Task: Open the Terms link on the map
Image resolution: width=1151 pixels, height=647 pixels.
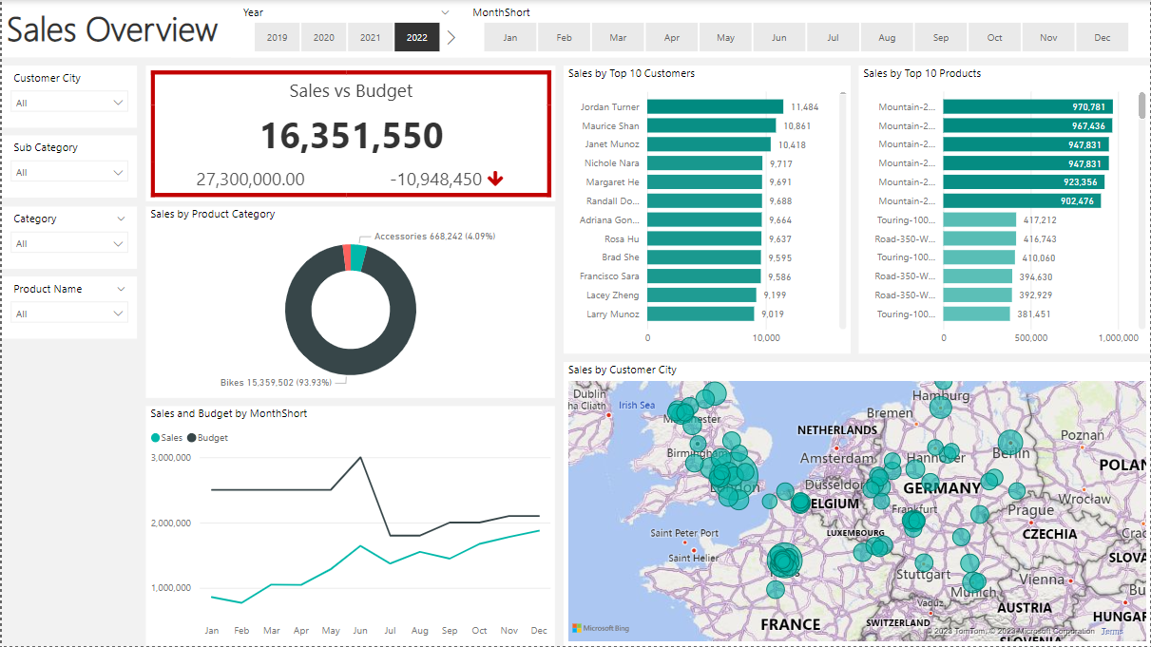Action: coord(1112,629)
